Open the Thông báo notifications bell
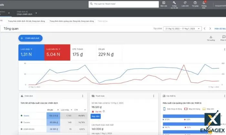 pyautogui.click(x=204, y=4)
